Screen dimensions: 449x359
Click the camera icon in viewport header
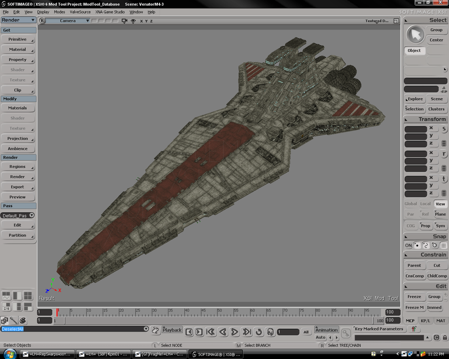click(124, 21)
